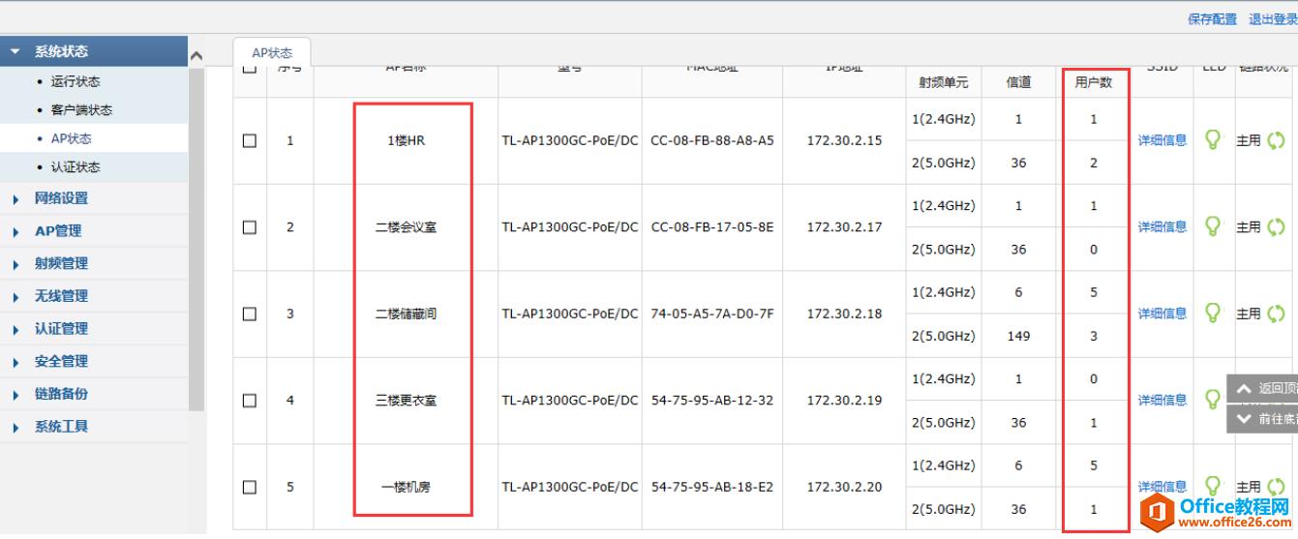This screenshot has height=539, width=1298.
Task: Click LED bulb icon for 二楼储藏间
Action: coord(1212,314)
